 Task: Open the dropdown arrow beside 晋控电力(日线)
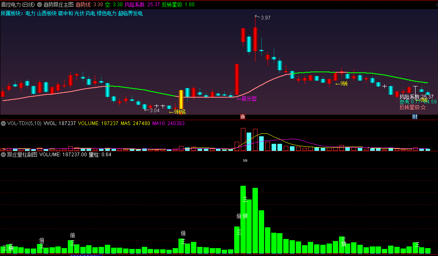pos(40,5)
